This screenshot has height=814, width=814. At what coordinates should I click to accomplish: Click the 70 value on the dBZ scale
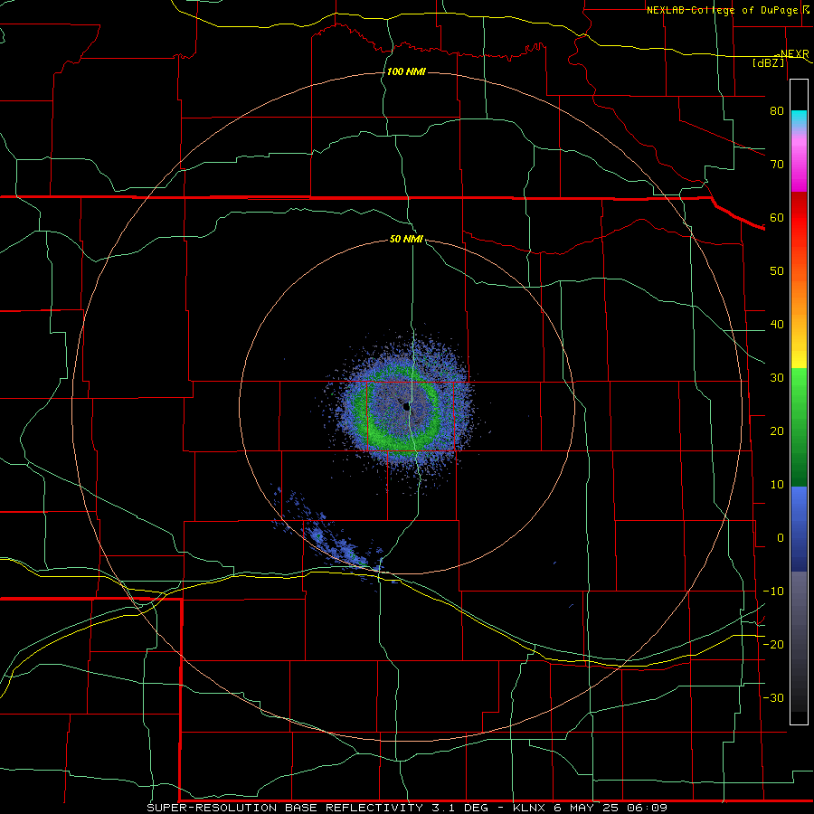(x=777, y=165)
